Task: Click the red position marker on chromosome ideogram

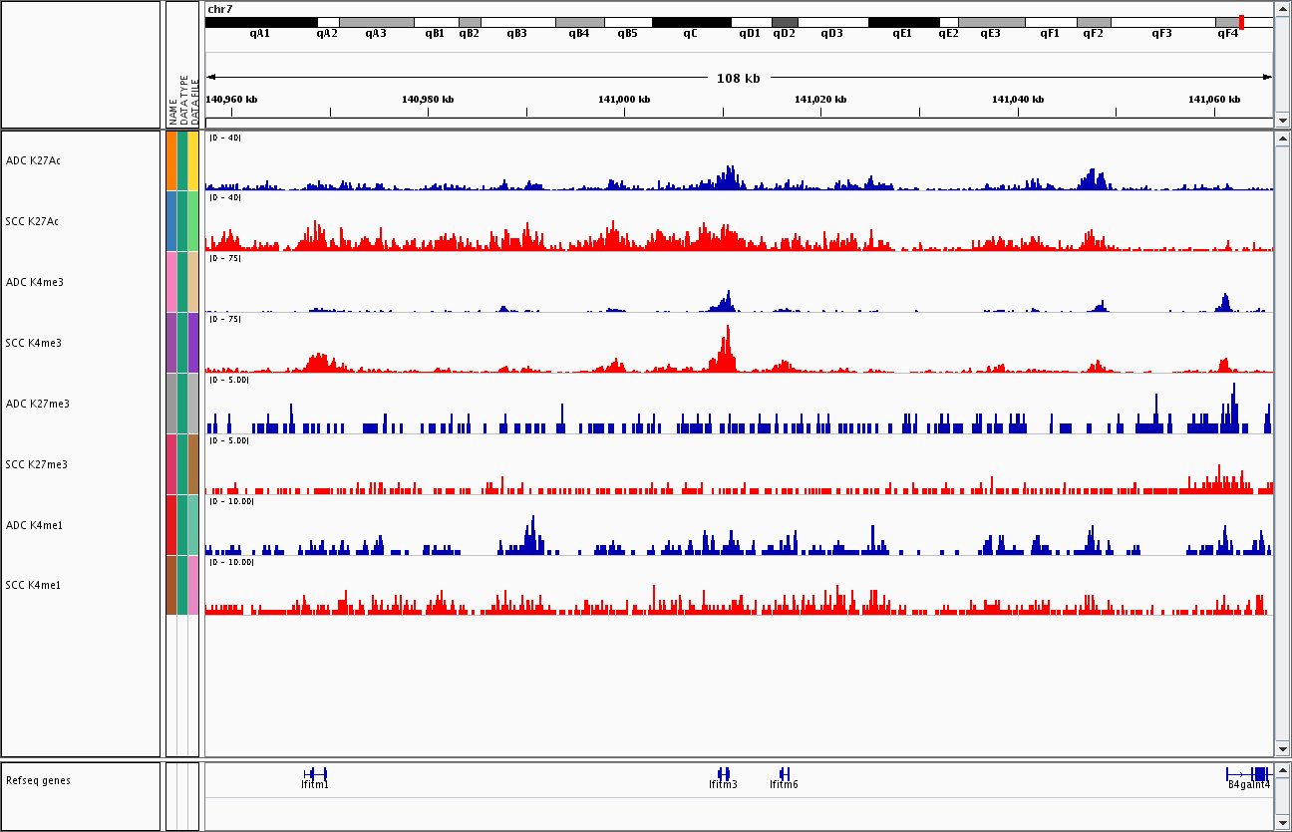Action: tap(1241, 22)
